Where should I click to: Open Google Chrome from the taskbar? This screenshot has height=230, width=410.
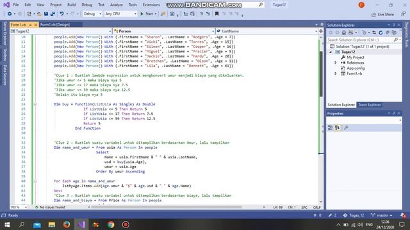coord(111,224)
